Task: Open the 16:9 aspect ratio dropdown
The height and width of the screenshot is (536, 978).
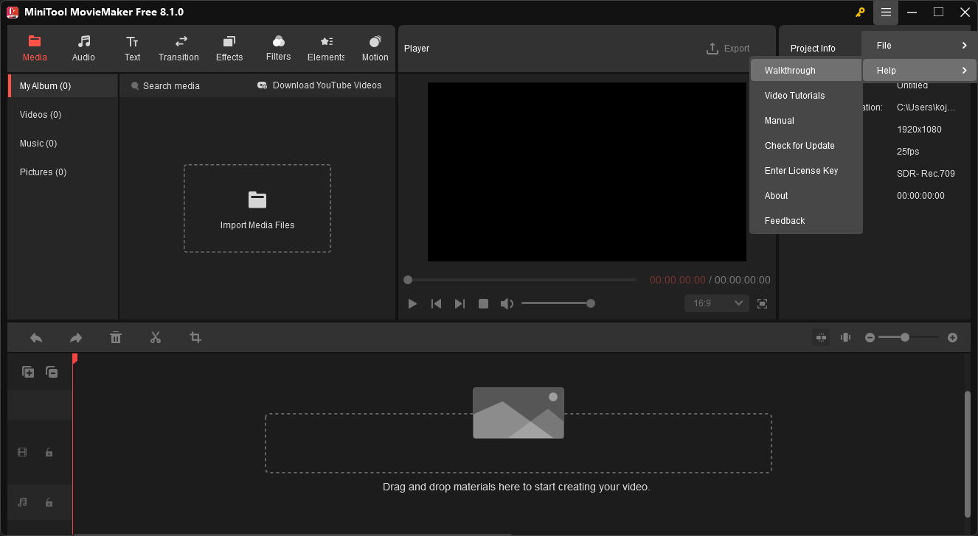Action: click(717, 303)
